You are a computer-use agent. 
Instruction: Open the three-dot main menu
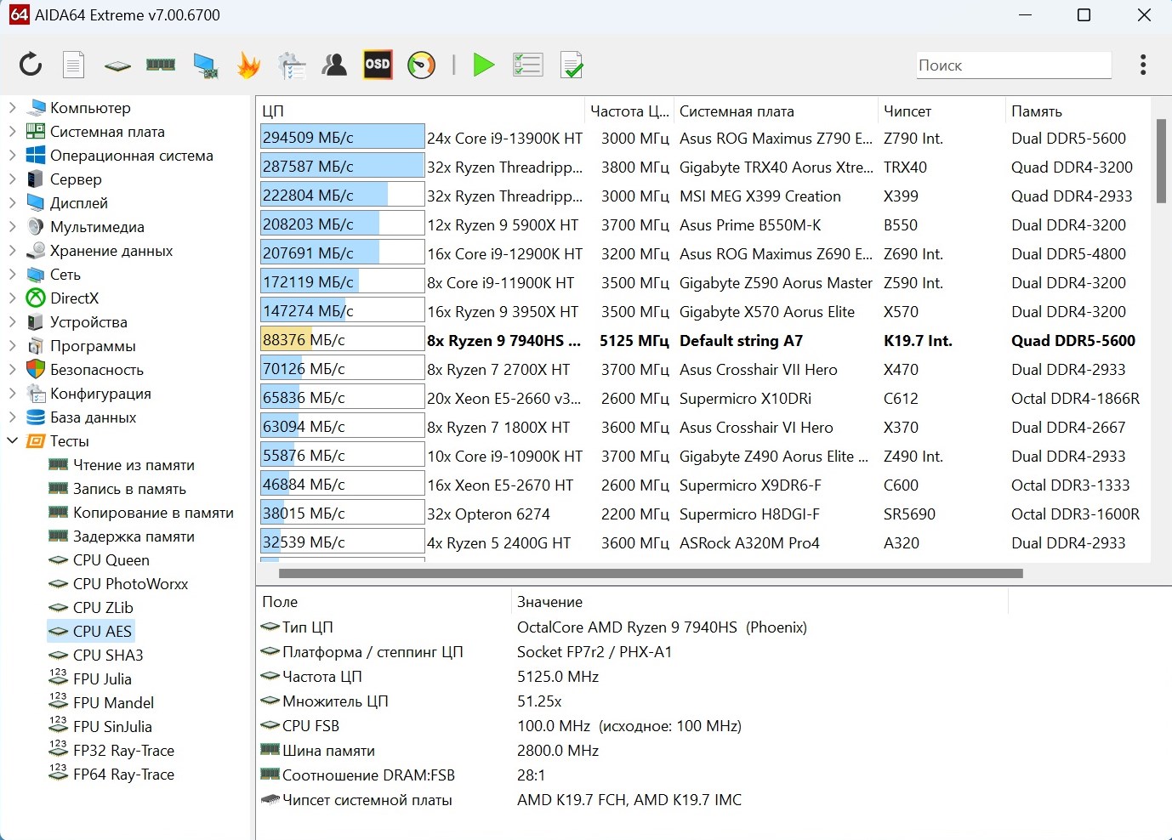point(1142,65)
